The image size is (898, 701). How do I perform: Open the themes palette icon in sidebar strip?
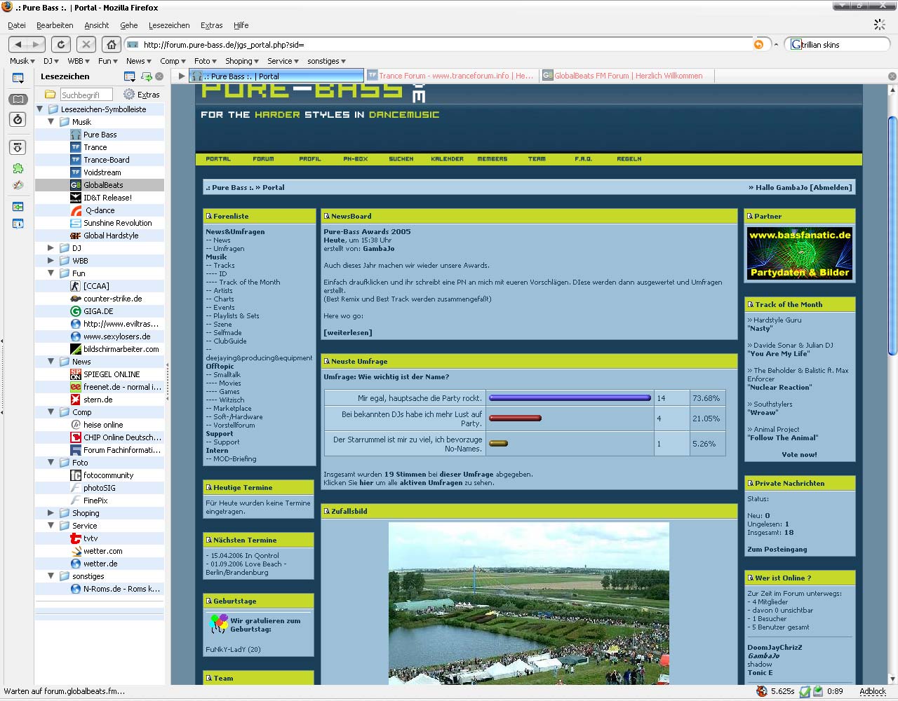18,186
